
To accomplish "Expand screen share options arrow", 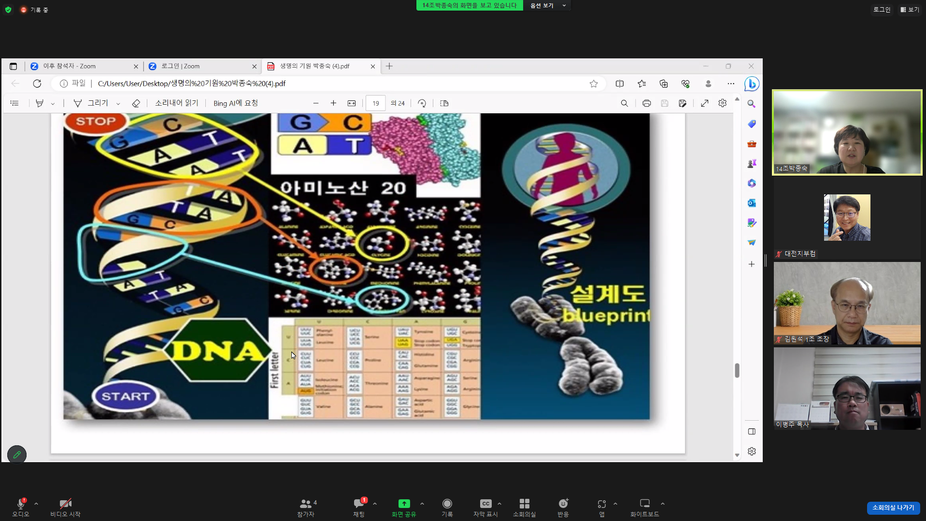I will [422, 504].
